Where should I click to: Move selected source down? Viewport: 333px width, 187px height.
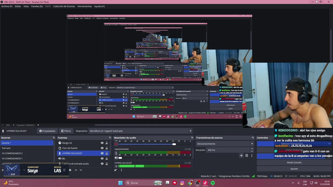click(81, 170)
